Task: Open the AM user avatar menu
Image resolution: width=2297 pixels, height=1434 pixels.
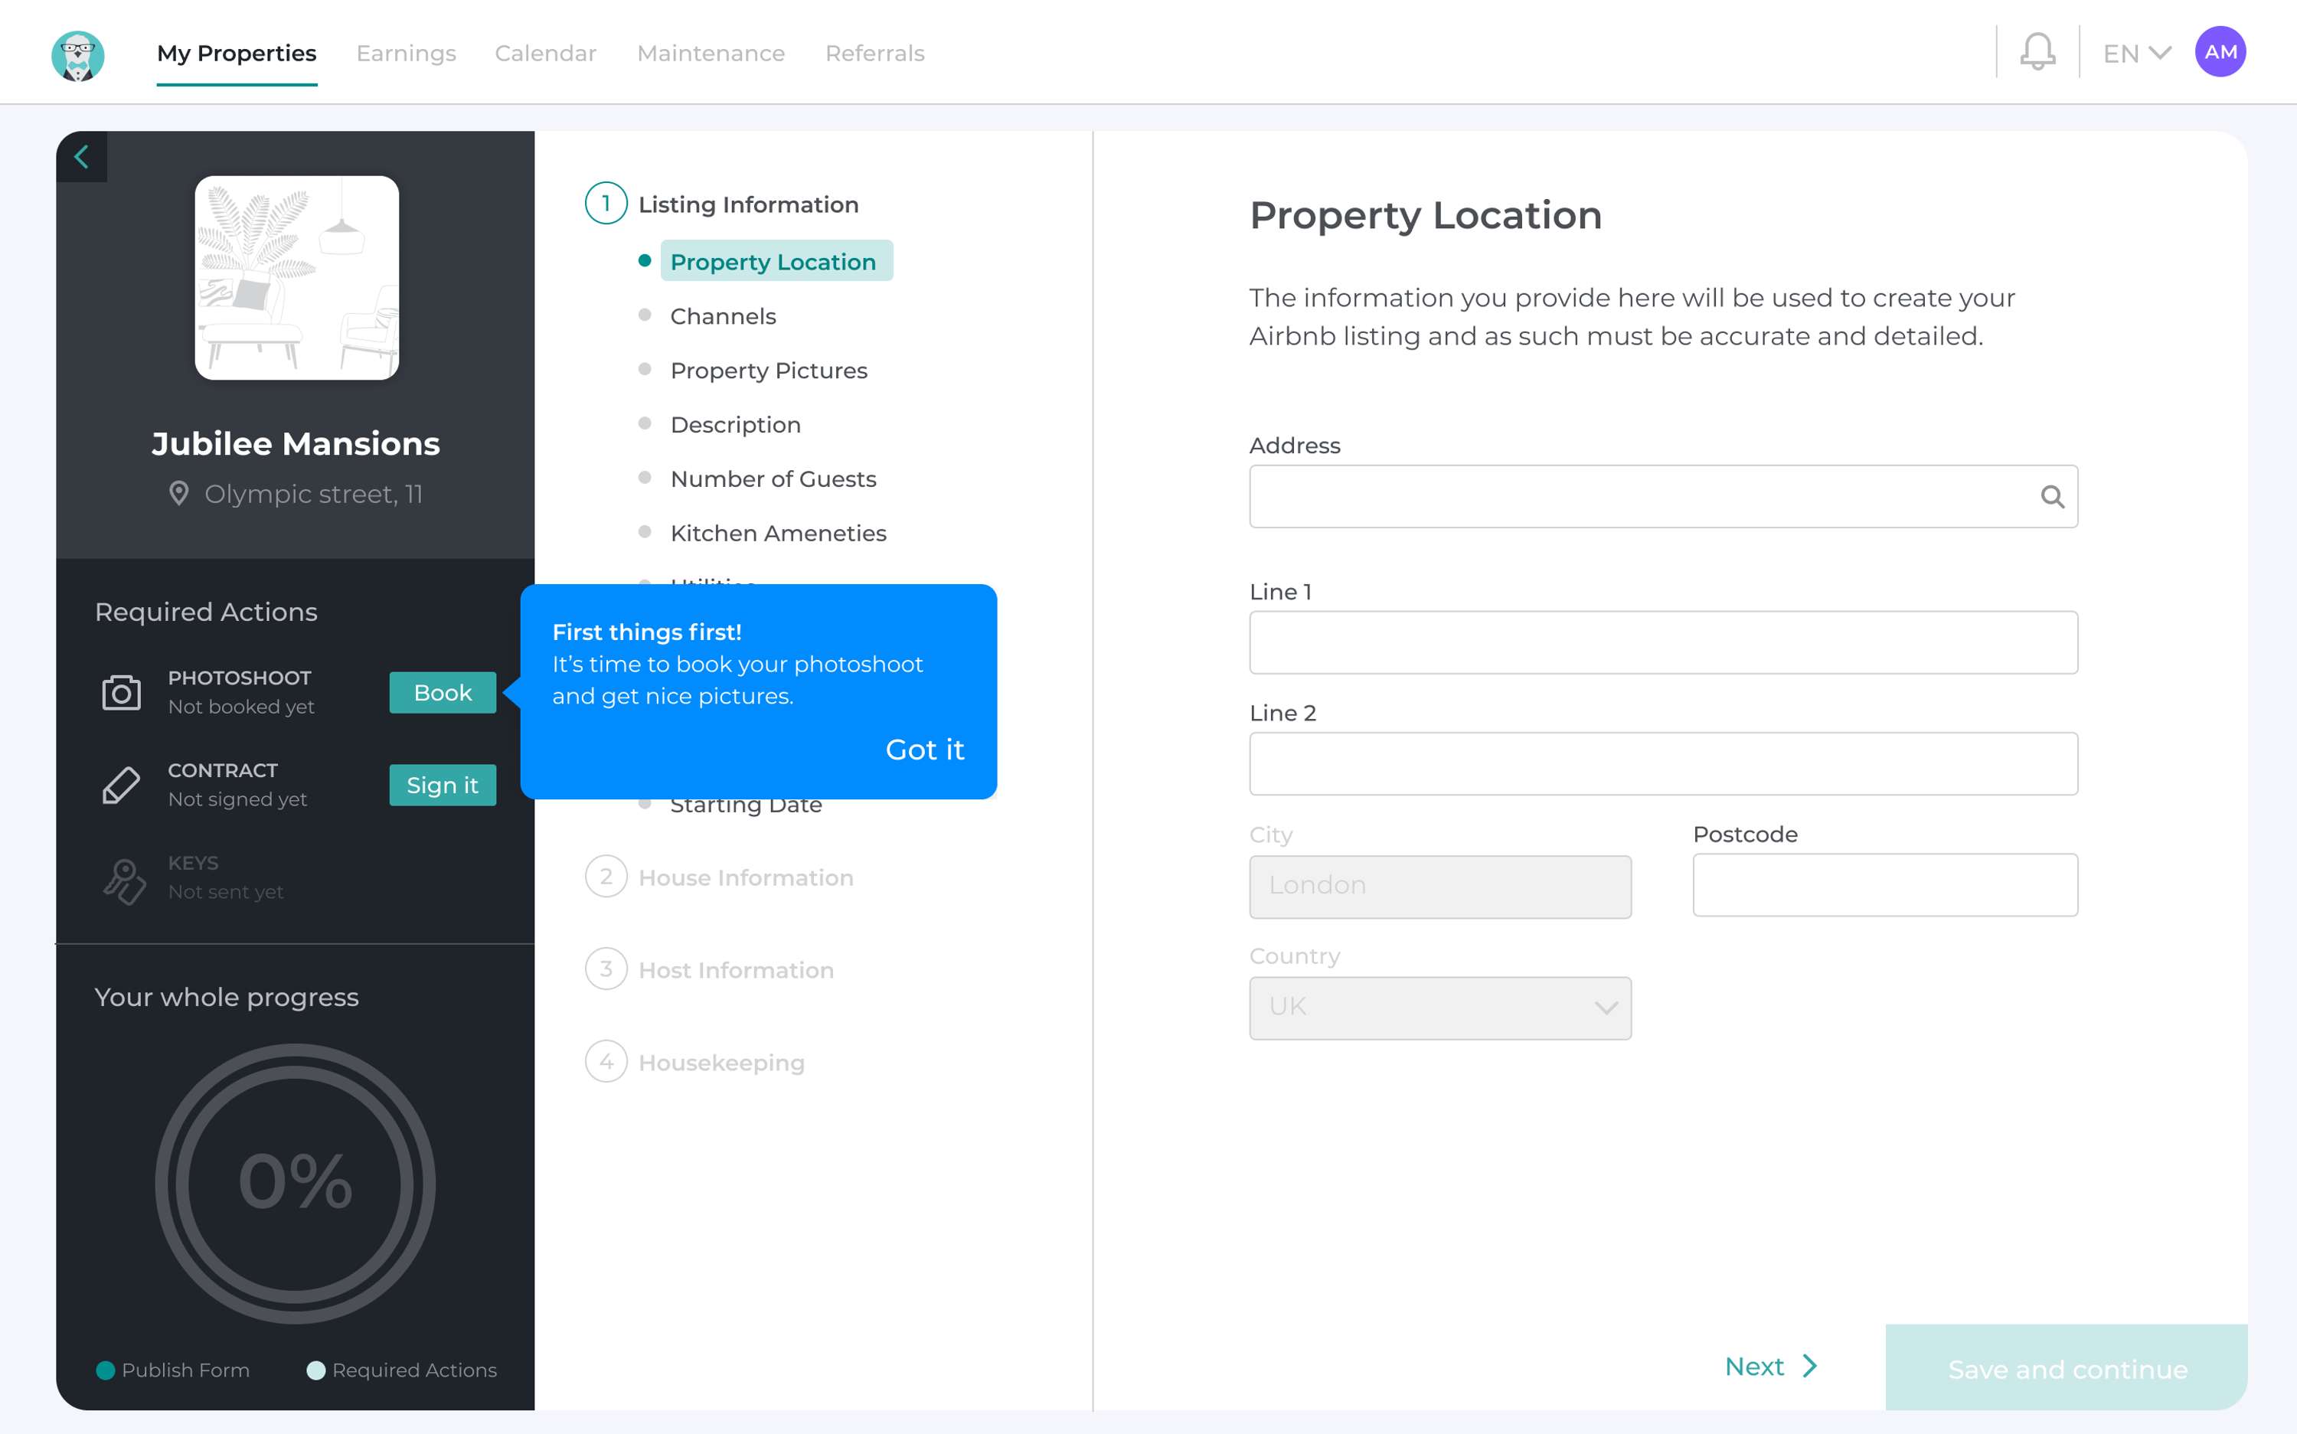Action: (x=2220, y=52)
